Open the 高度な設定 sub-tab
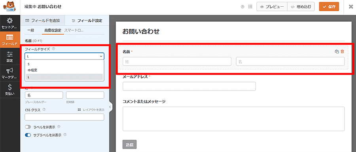Screen dimensions: 356x152 pos(53,30)
